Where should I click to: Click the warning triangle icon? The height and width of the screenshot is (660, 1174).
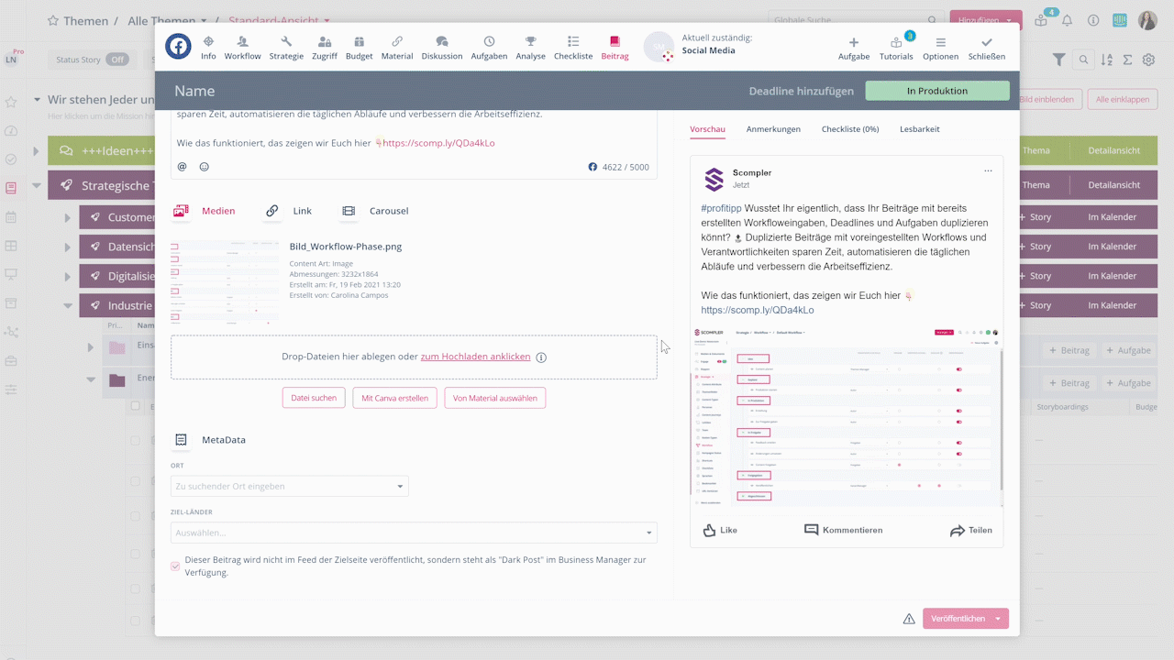pyautogui.click(x=909, y=619)
